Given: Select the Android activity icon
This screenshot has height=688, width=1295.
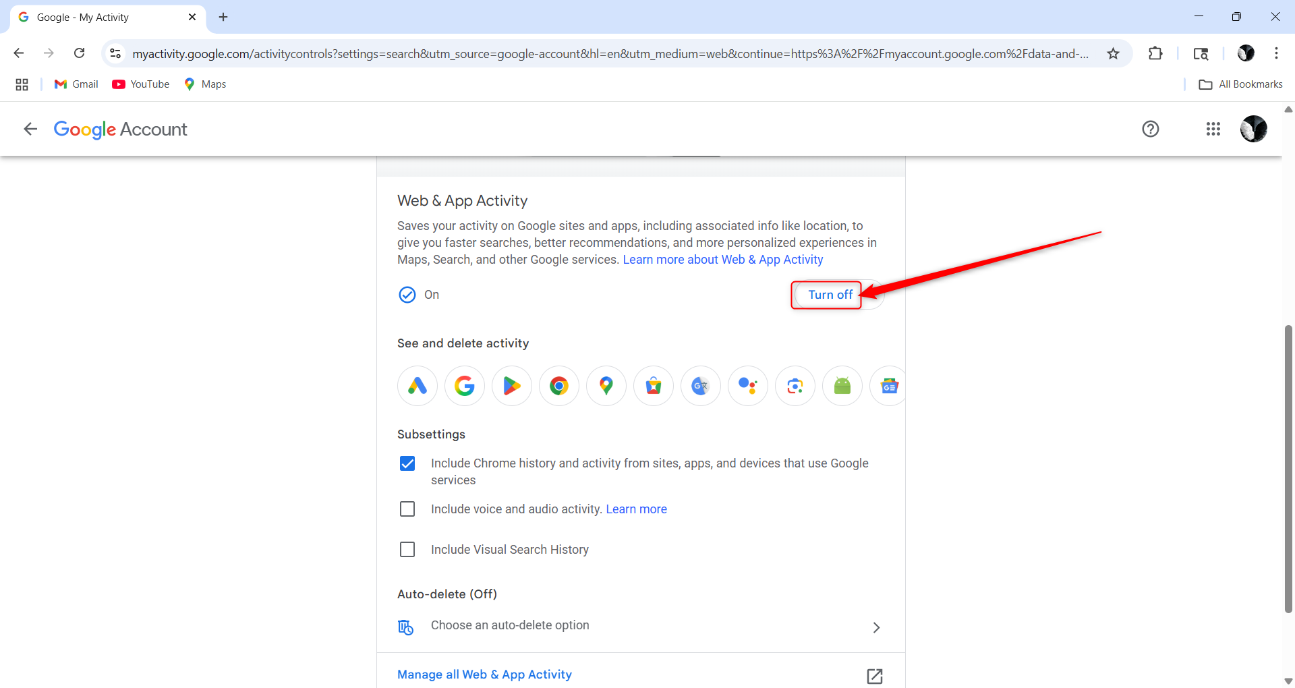Looking at the screenshot, I should (x=842, y=386).
